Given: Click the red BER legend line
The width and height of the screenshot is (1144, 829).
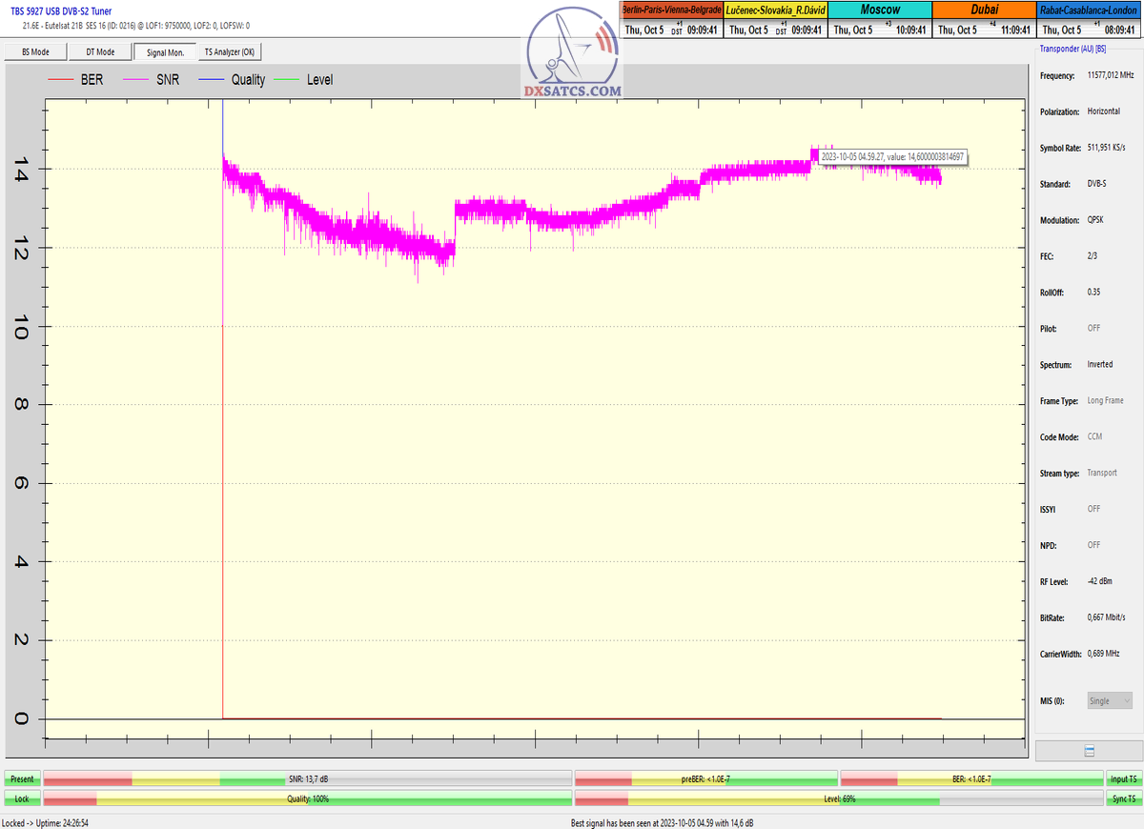Looking at the screenshot, I should coord(60,81).
